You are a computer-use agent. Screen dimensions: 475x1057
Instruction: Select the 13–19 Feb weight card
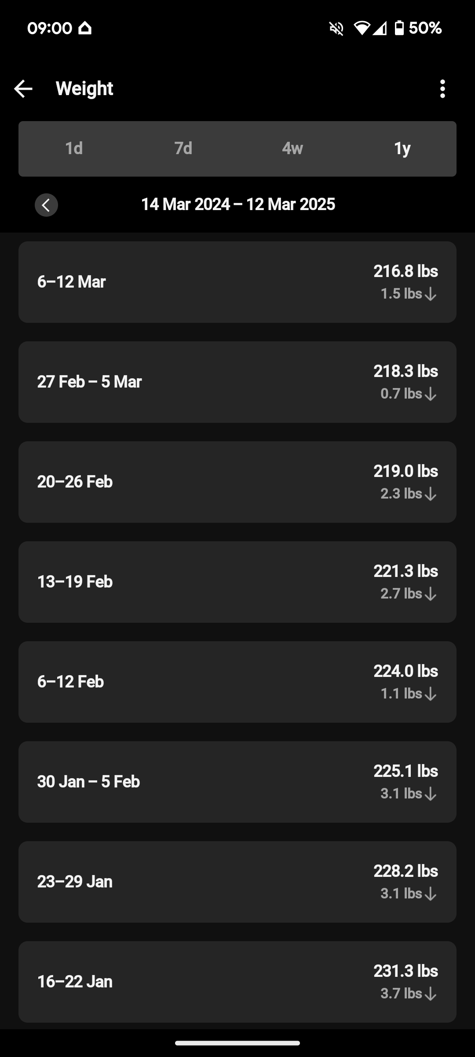[x=237, y=582]
